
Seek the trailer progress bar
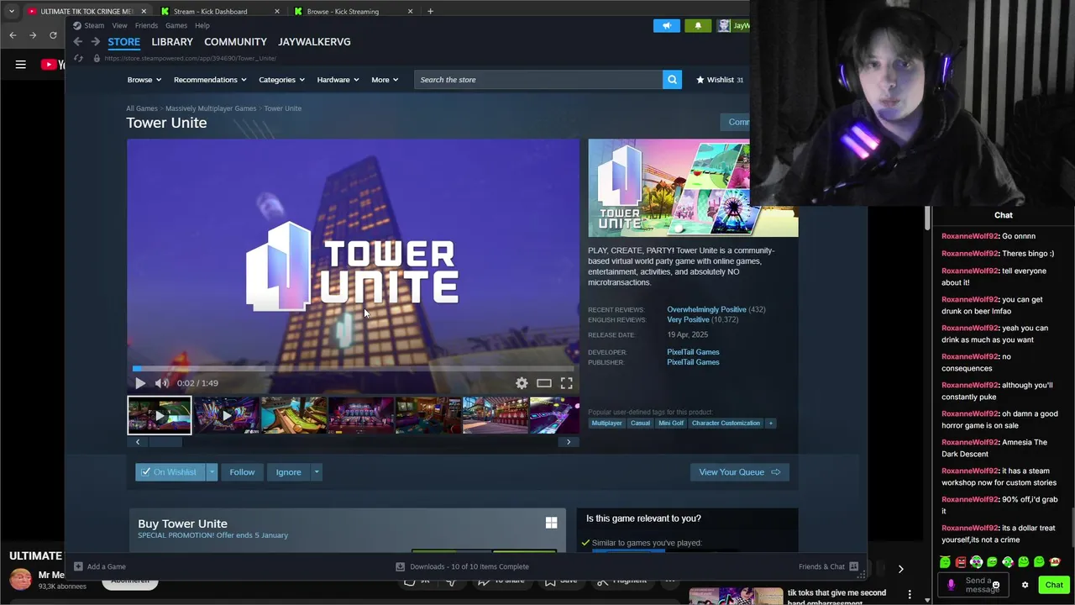pos(353,368)
